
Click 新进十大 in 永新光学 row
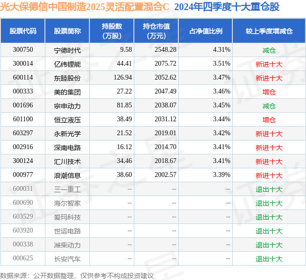269,134
